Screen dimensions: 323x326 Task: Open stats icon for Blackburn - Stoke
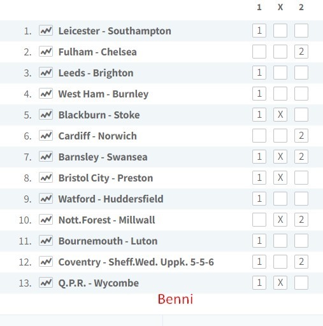pos(46,115)
